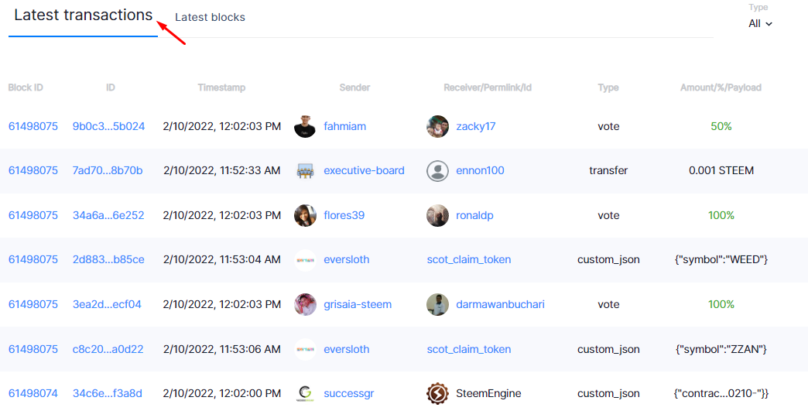The height and width of the screenshot is (411, 808).
Task: Open eversloth link in the WEED row
Action: tap(346, 259)
